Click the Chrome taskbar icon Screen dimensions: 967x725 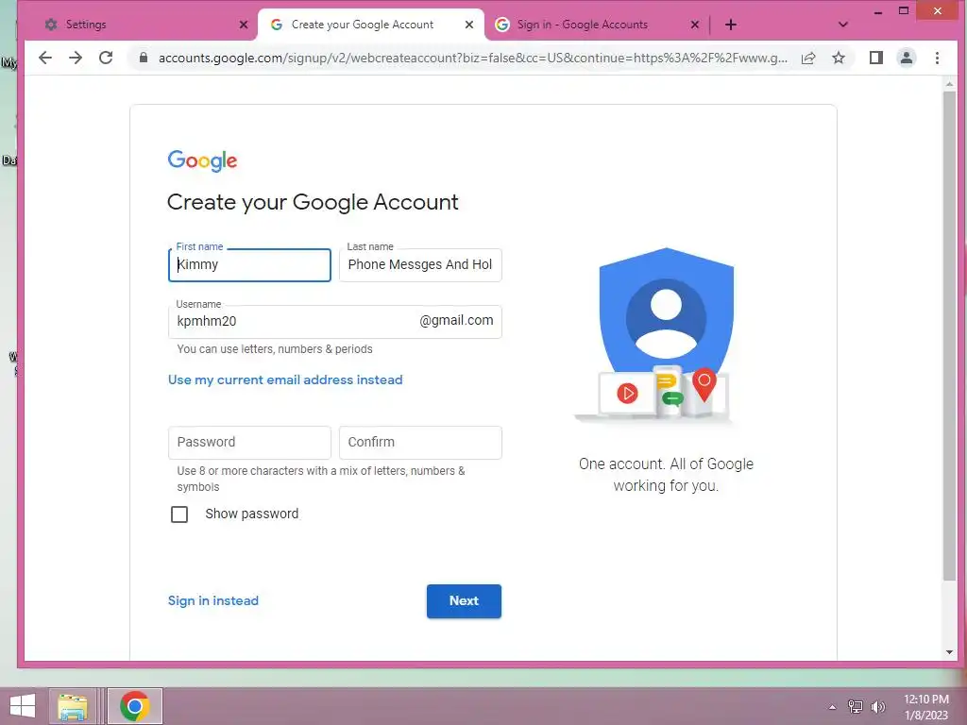(x=135, y=706)
